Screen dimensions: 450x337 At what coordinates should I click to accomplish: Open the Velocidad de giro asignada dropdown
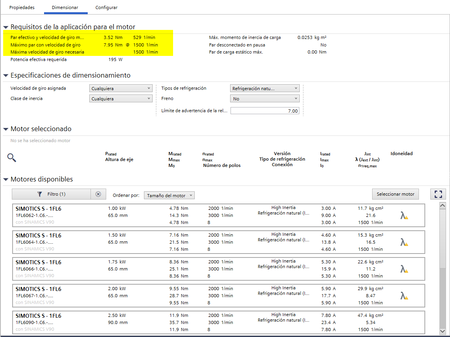pos(121,89)
